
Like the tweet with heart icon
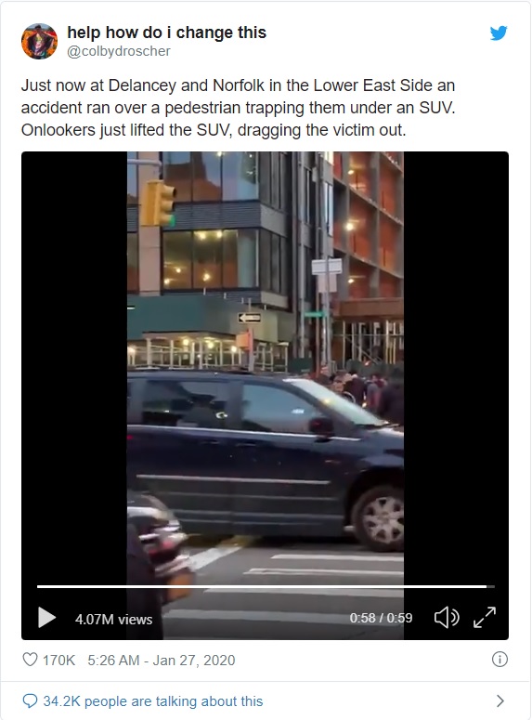[30, 660]
